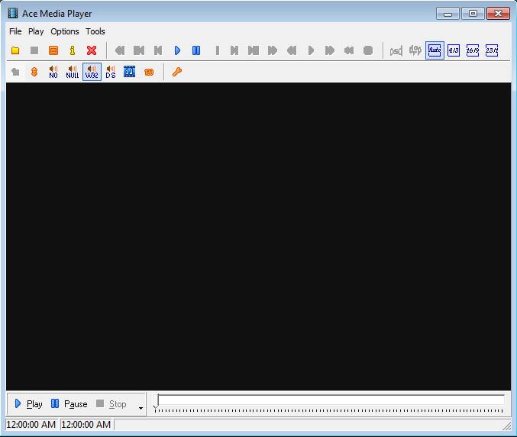
Task: Show media info via the yellow 'i' icon
Action: point(73,50)
